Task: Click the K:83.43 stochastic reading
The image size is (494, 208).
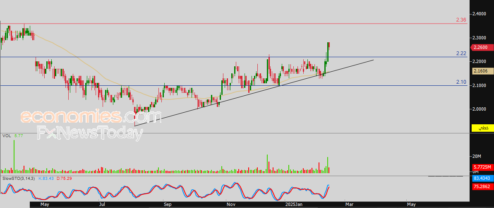Action: click(x=46, y=178)
